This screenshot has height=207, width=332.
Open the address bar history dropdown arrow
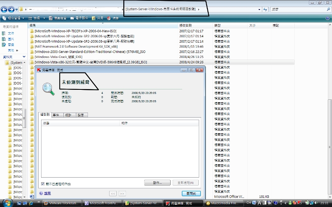259,10
